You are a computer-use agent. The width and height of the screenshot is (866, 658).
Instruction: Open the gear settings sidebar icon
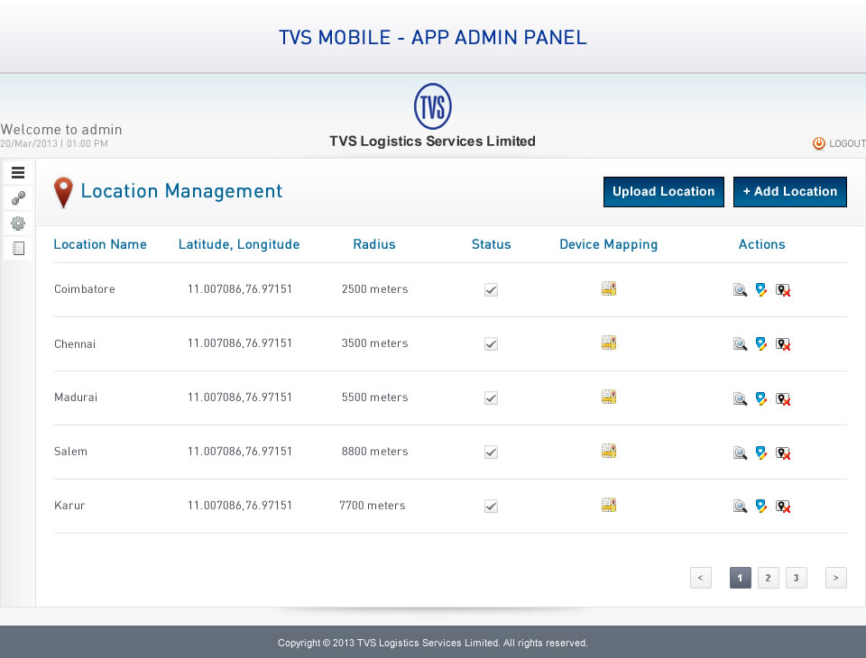(x=18, y=223)
